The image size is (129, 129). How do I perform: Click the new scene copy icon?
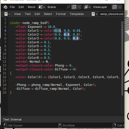pyautogui.click(x=74, y=7)
